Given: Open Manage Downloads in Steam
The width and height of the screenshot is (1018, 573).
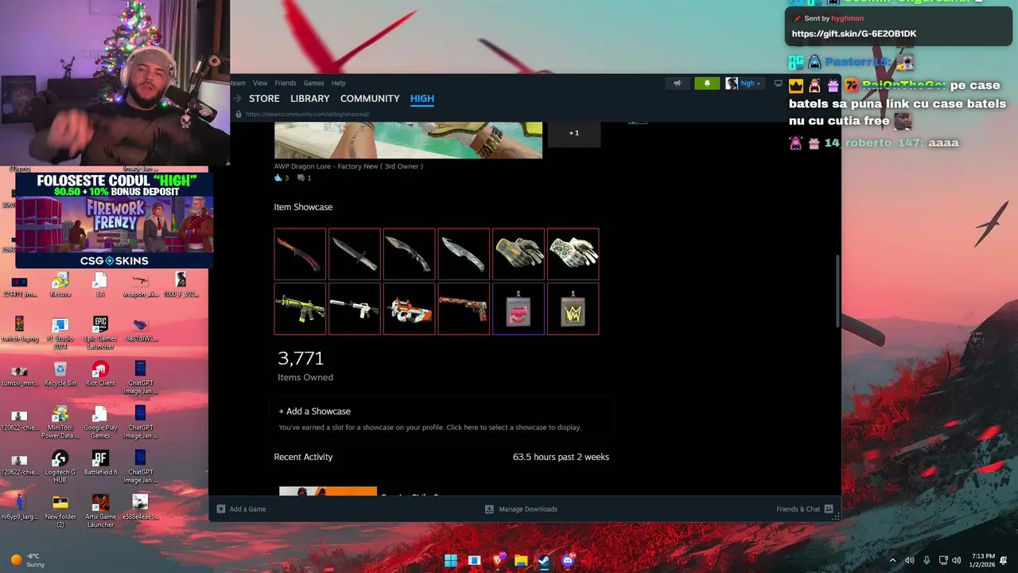Looking at the screenshot, I should [x=521, y=509].
